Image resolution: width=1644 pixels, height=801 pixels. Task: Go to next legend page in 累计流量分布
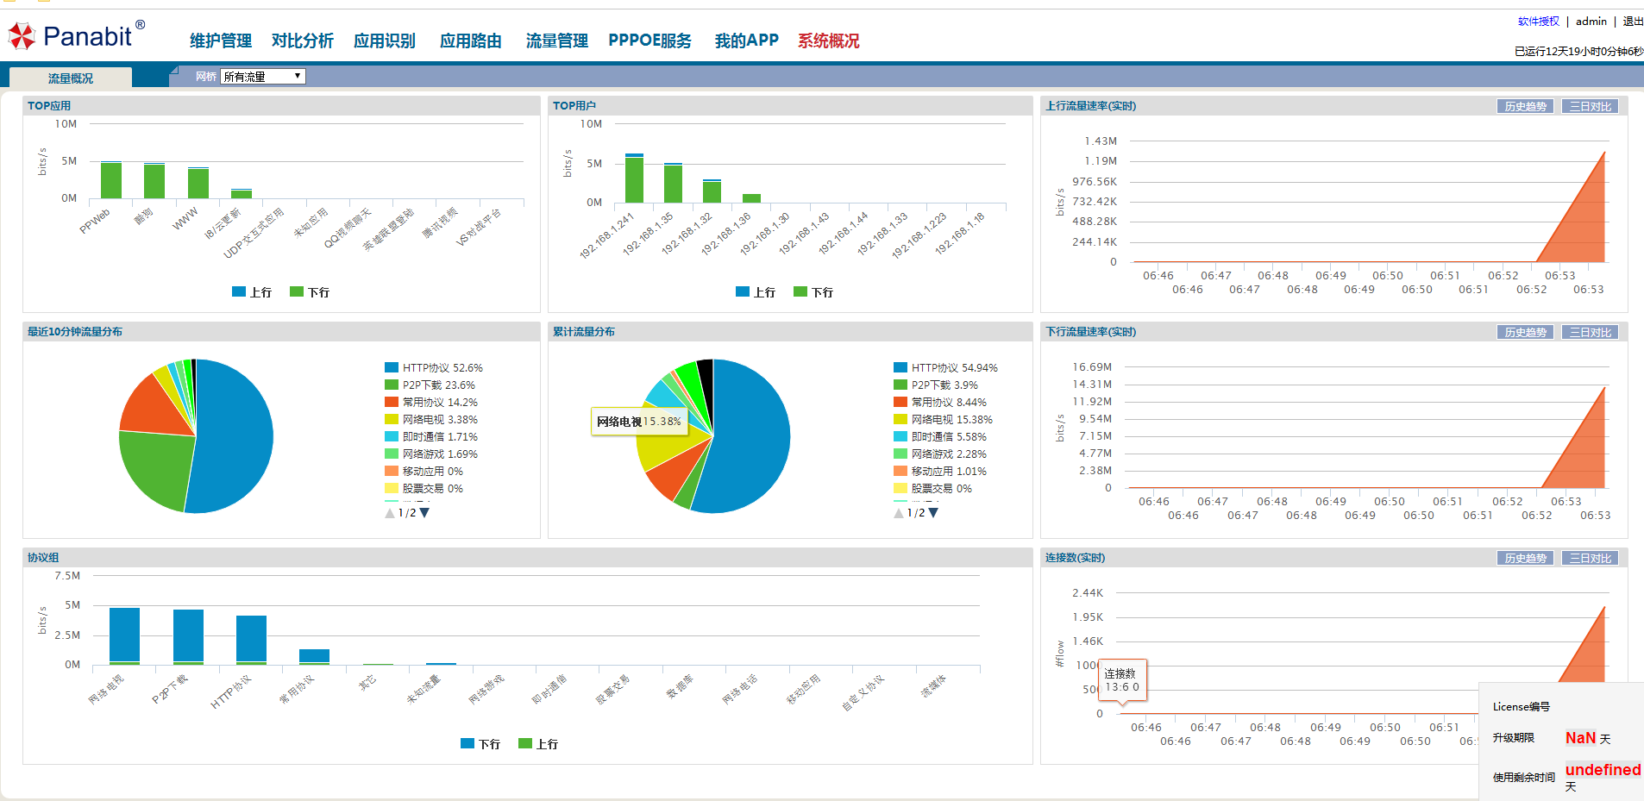coord(933,512)
